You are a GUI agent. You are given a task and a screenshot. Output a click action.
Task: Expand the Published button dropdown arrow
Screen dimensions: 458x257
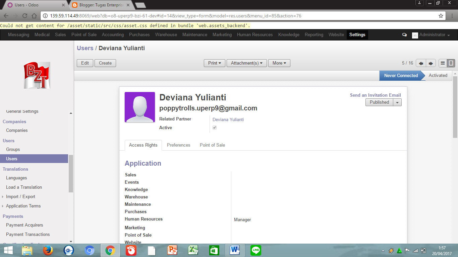[x=397, y=102]
